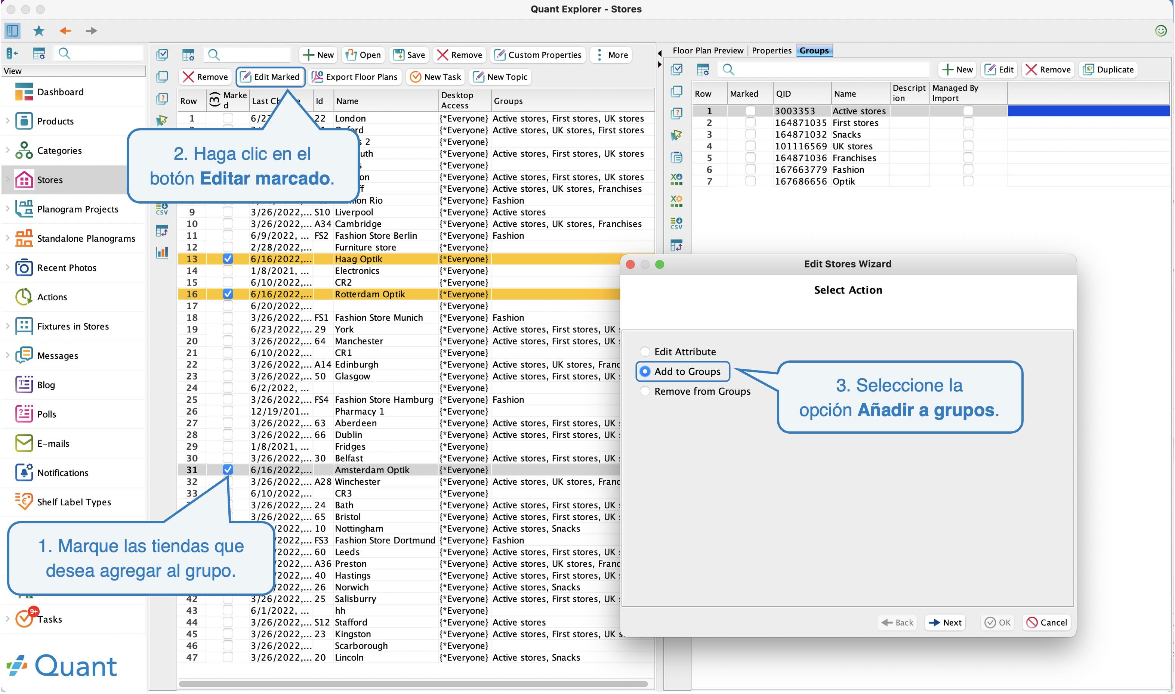Screen dimensions: 1175x694
Task: Click the table settings icon in Groups panel toolbar
Action: pos(703,70)
